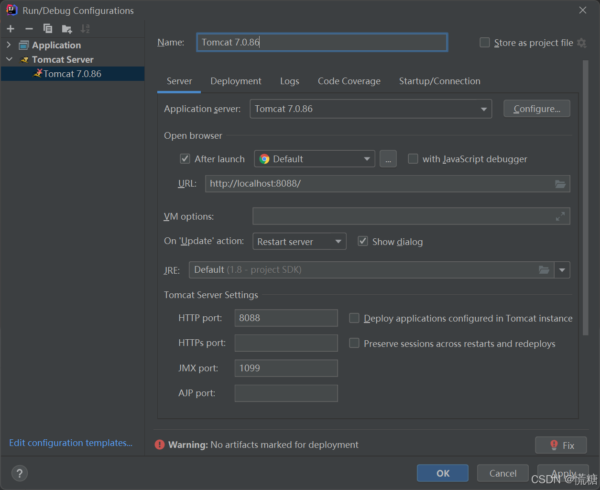Click the 'No artifacts marked for deployment' warning
This screenshot has width=600, height=490.
tap(284, 445)
